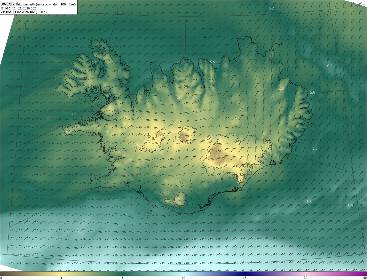This screenshot has width=367, height=280.
Task: Click the map value label '2.1'
Action: 179,98
